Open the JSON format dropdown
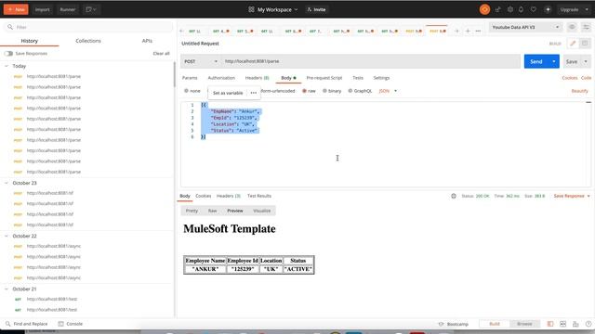Viewport: 595px width, 334px height. [x=388, y=91]
